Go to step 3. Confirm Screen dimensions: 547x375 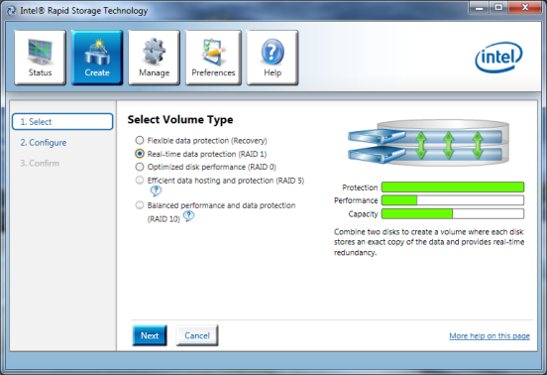(40, 163)
